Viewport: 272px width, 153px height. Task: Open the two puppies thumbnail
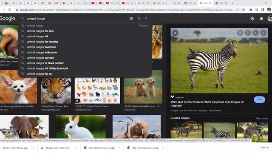pyautogui.click(x=143, y=87)
